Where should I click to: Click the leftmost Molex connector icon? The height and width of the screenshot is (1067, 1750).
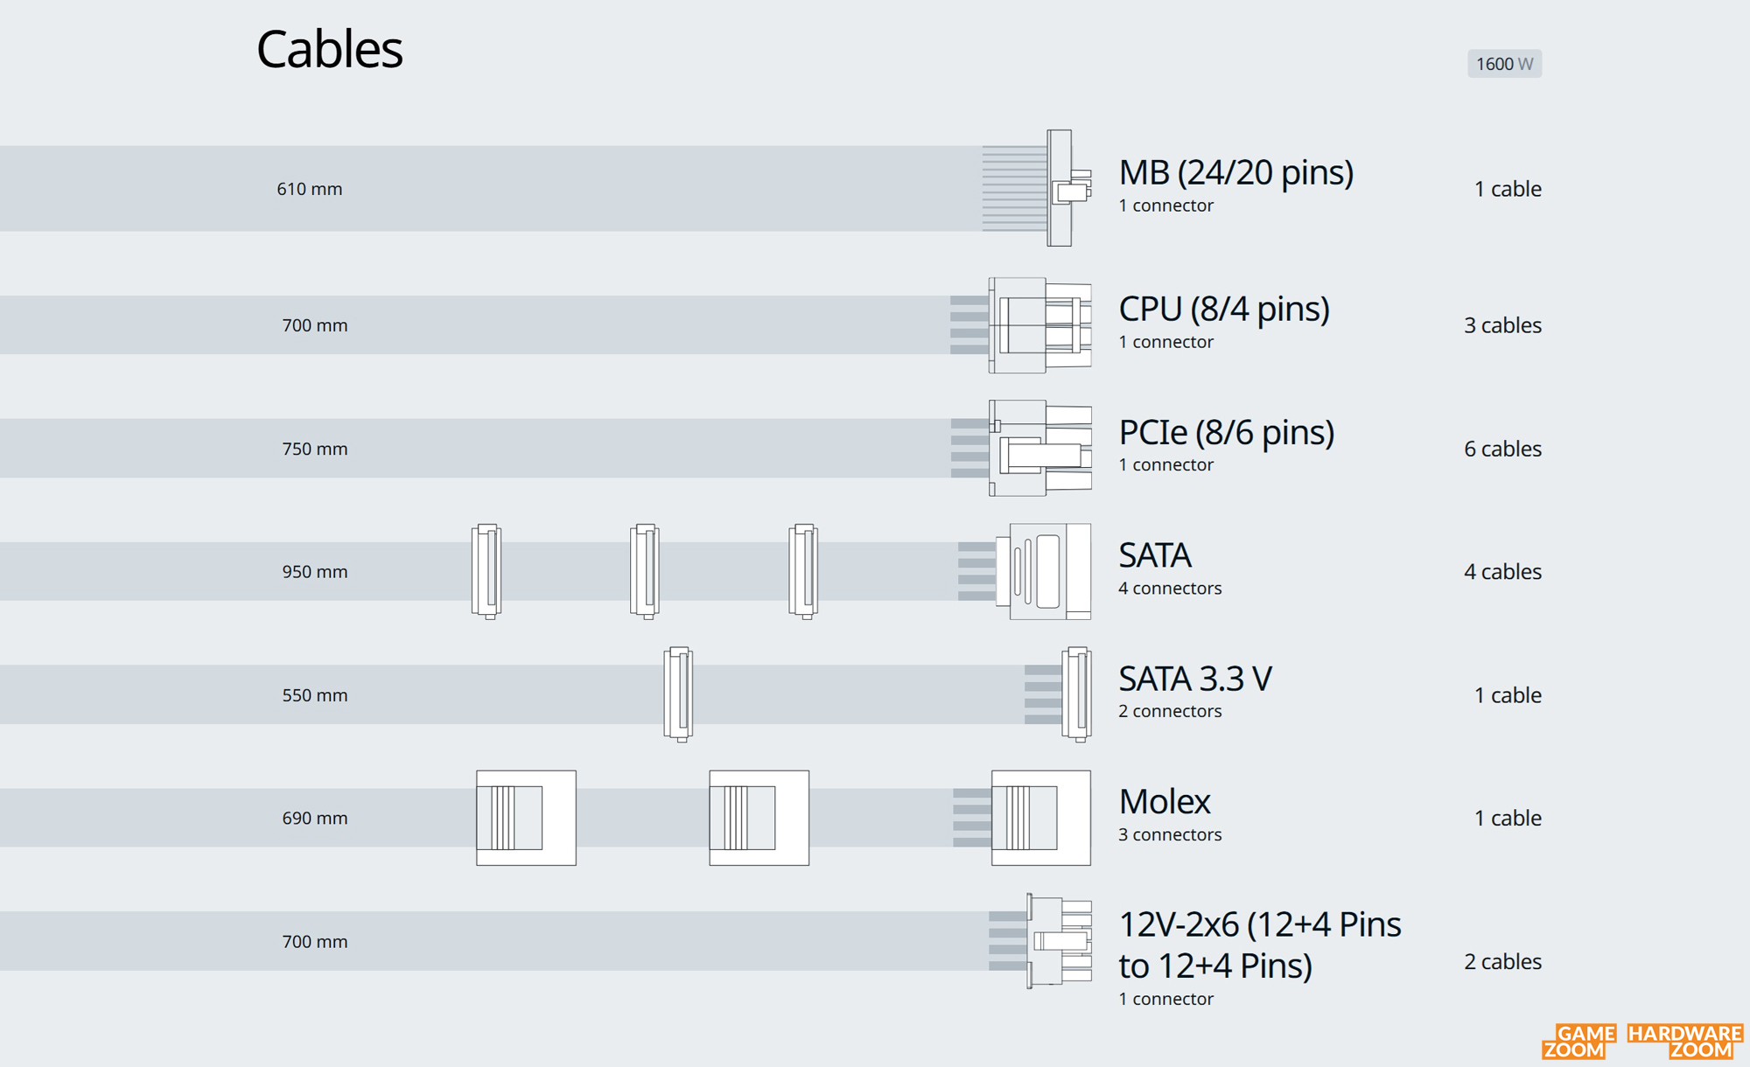[526, 818]
